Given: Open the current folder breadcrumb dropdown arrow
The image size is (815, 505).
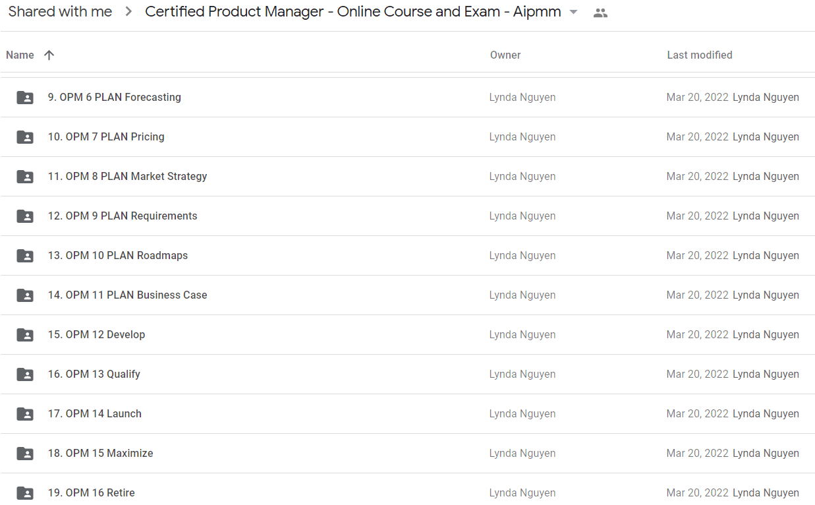Looking at the screenshot, I should click(x=573, y=13).
